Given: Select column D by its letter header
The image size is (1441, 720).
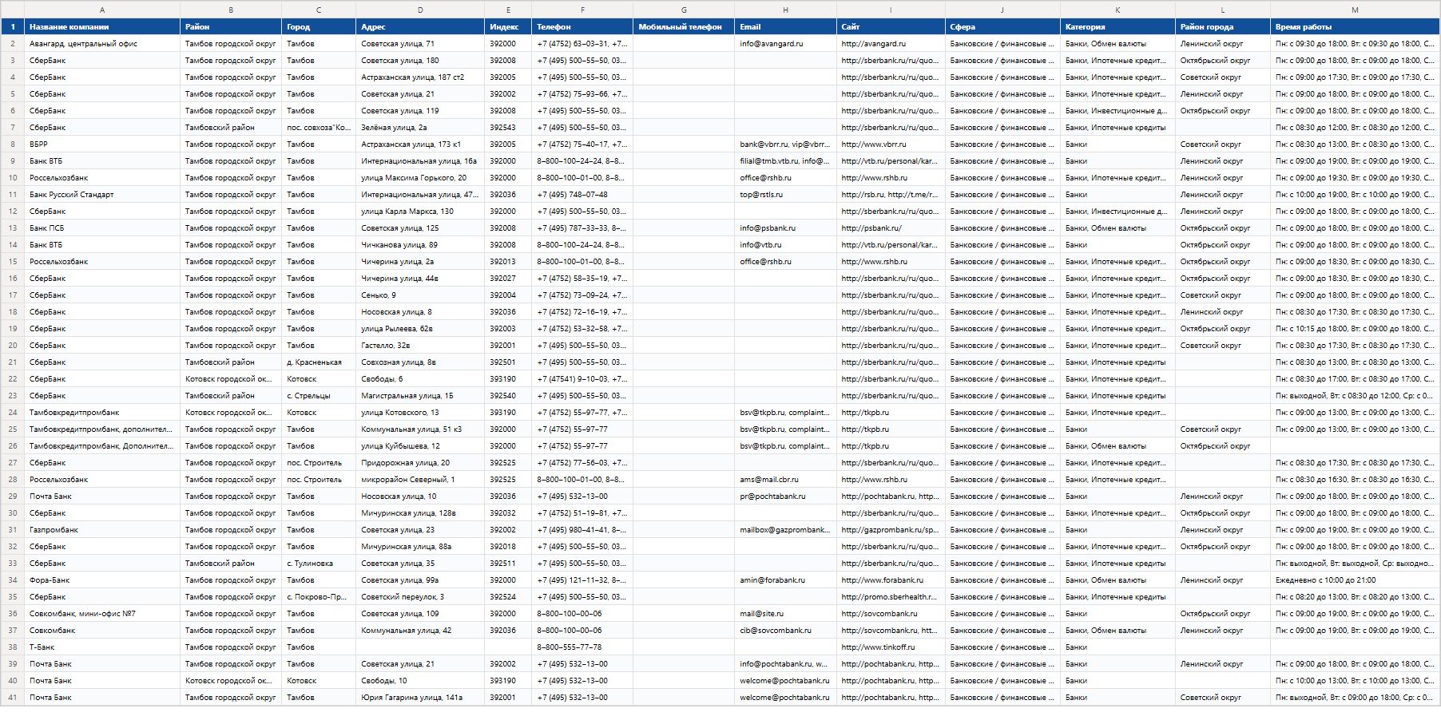Looking at the screenshot, I should tap(420, 10).
